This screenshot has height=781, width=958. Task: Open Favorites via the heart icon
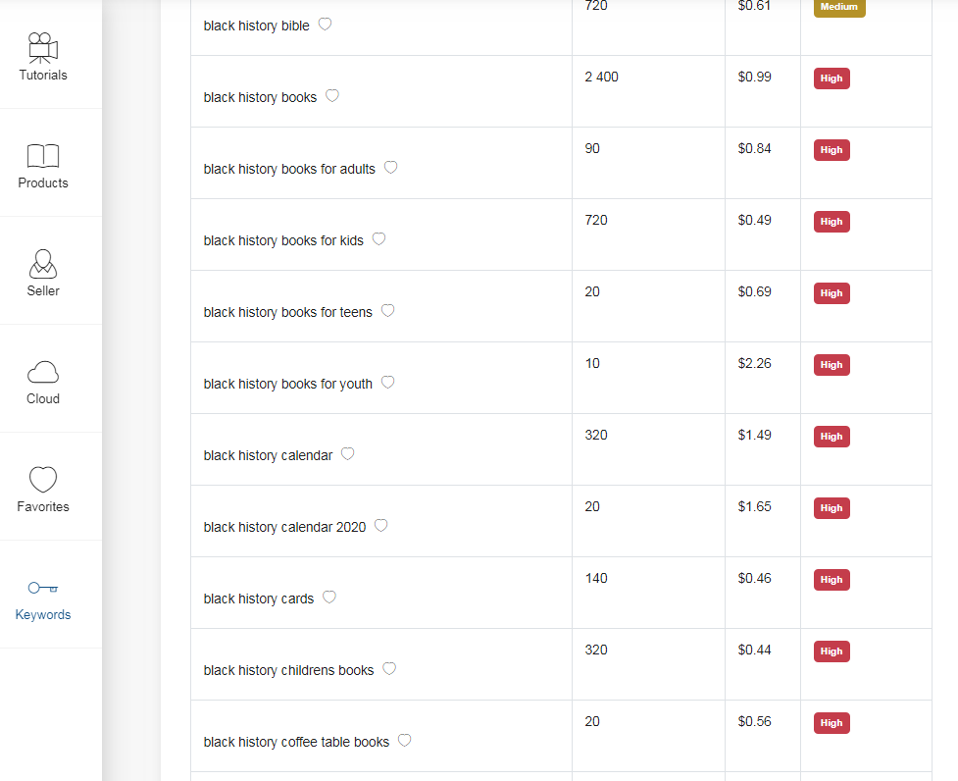43,480
